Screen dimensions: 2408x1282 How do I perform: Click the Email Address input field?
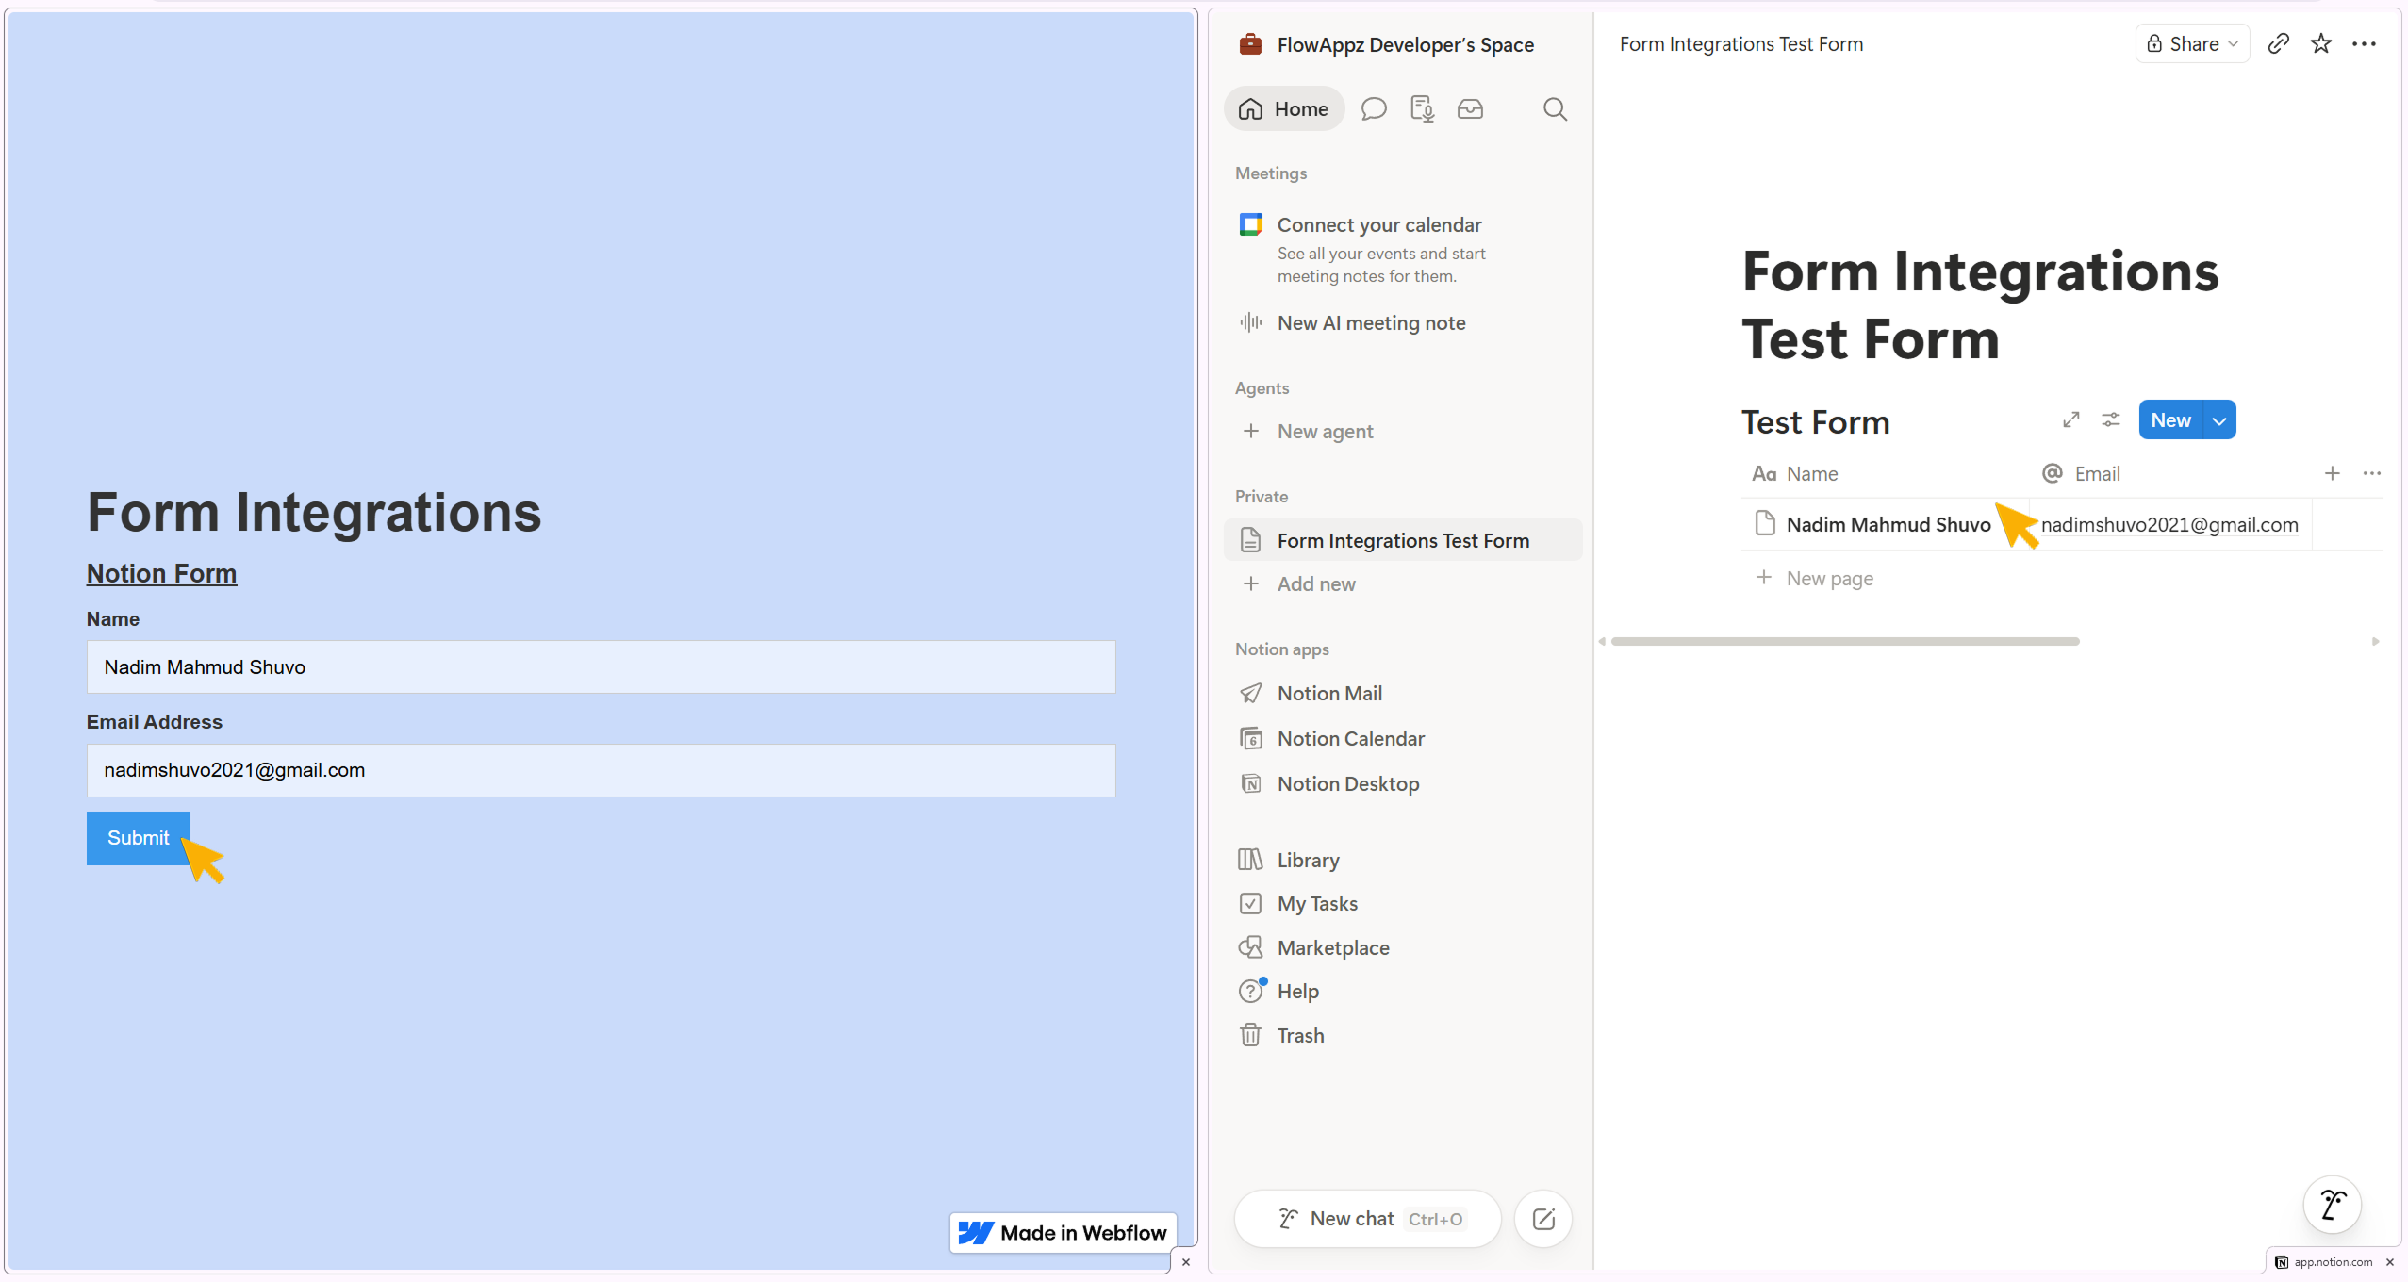coord(601,771)
